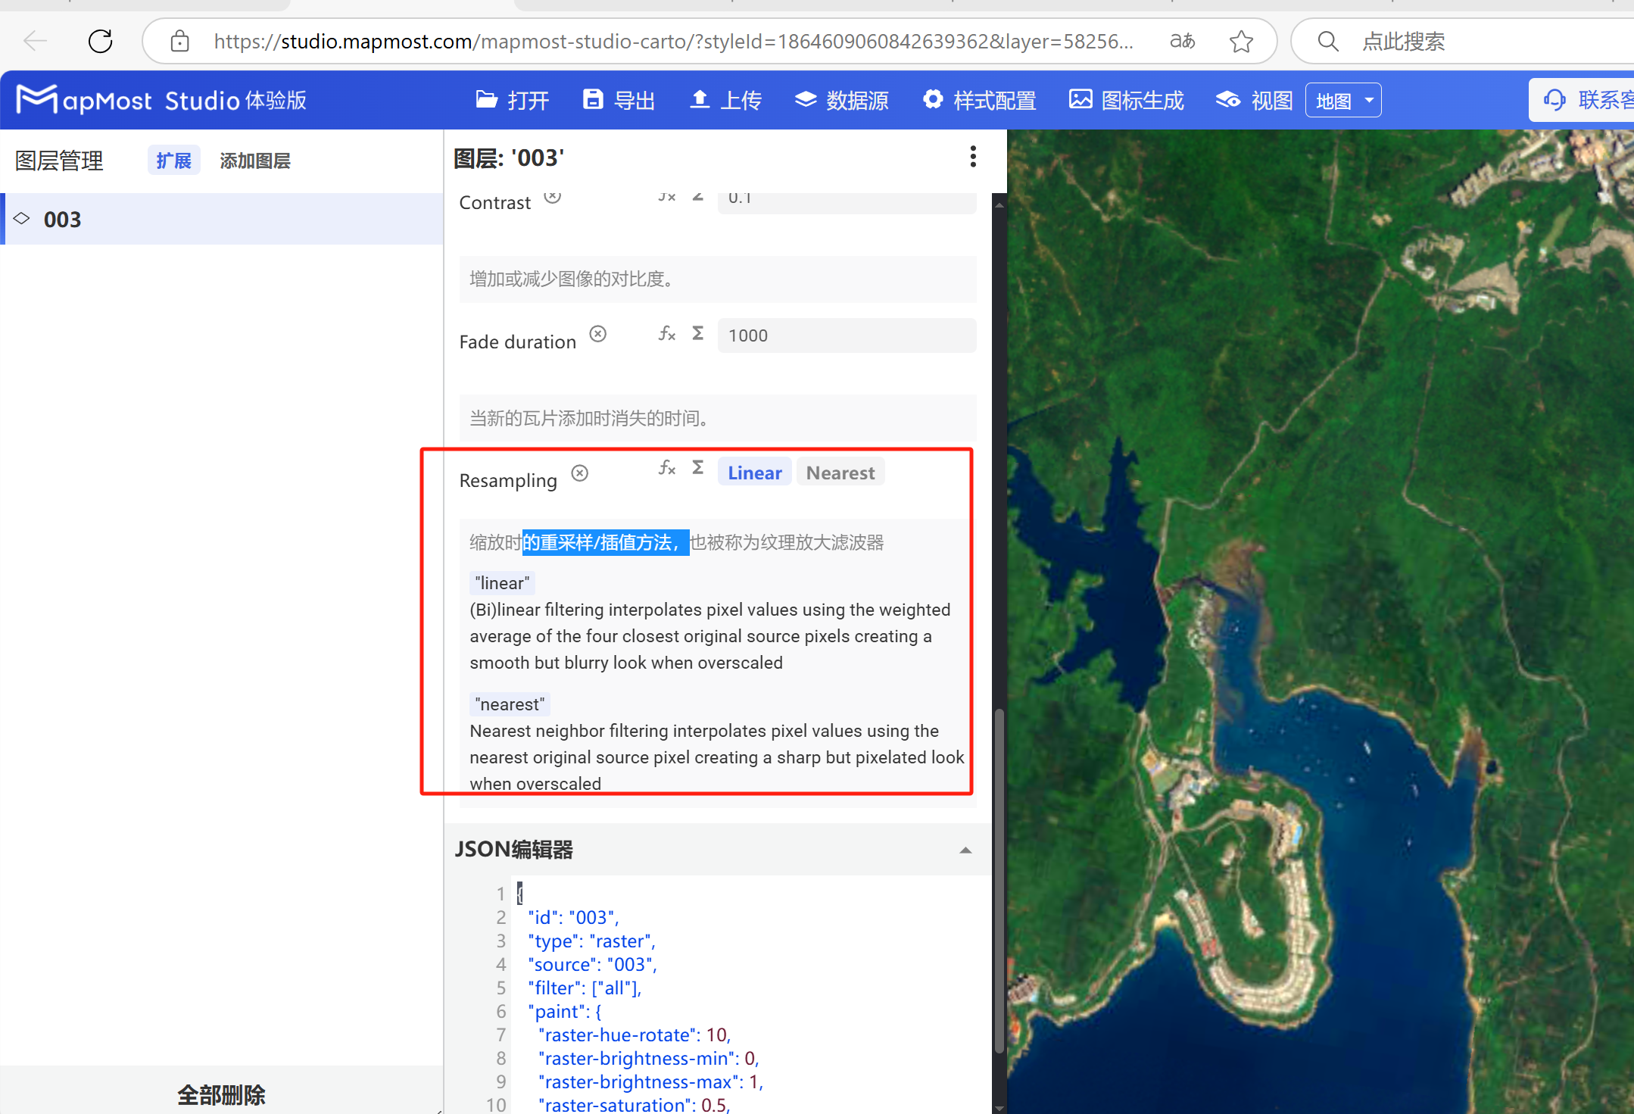Click inside the Fade duration input field
Image resolution: width=1634 pixels, height=1114 pixels.
tap(845, 335)
